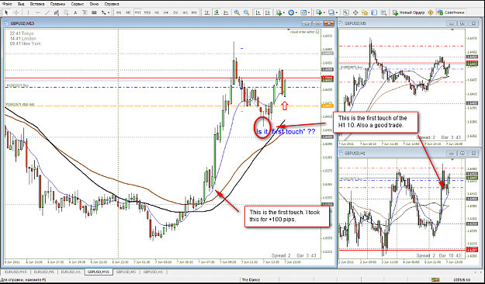Zoom in on the chart
485x284 pixels.
(x=237, y=12)
